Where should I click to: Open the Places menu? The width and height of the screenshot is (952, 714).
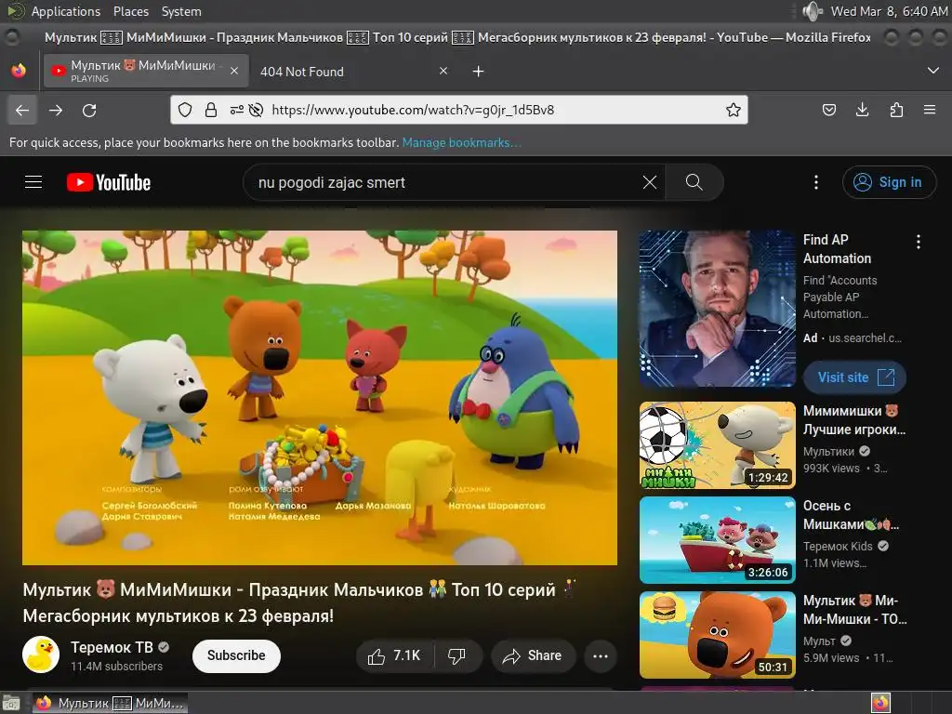[130, 11]
